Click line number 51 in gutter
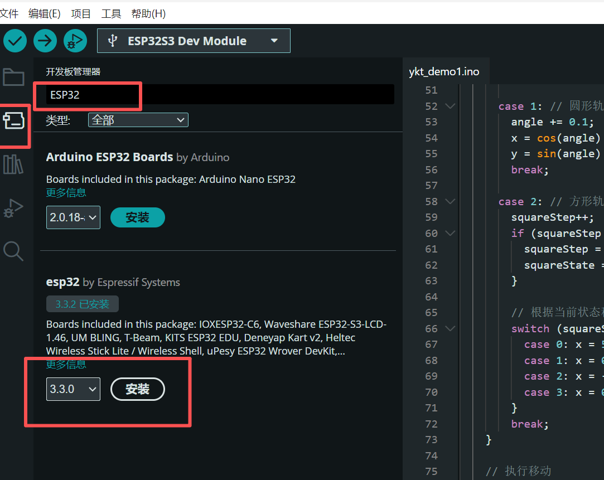The image size is (604, 480). coord(431,90)
